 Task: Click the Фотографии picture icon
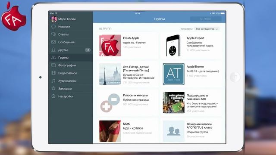click(53, 65)
